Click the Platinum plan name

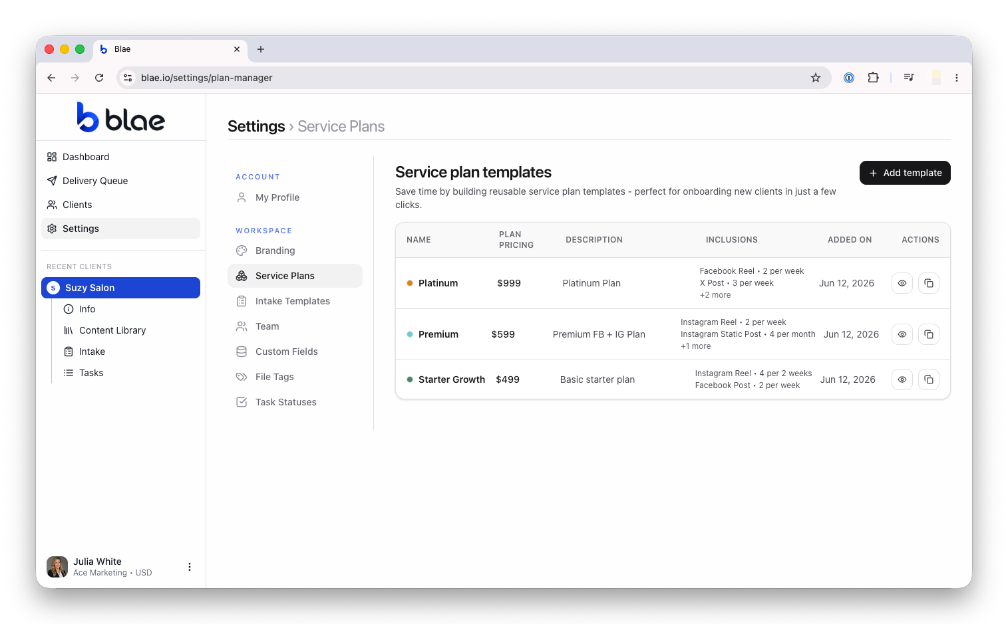[x=438, y=283]
